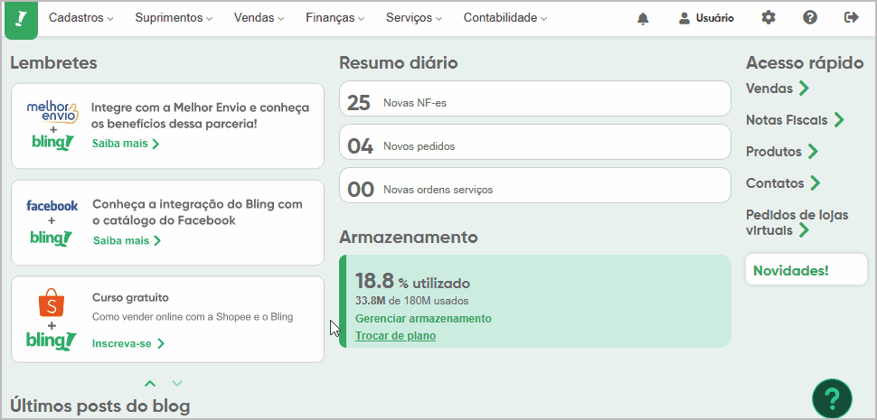877x420 pixels.
Task: Show next reminders with down chevron
Action: (177, 383)
